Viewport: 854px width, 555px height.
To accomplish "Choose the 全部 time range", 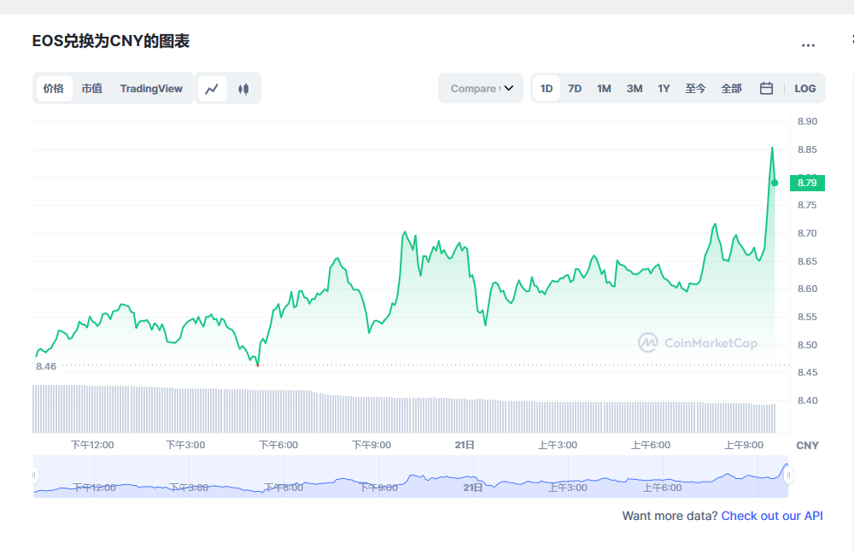I will (731, 89).
